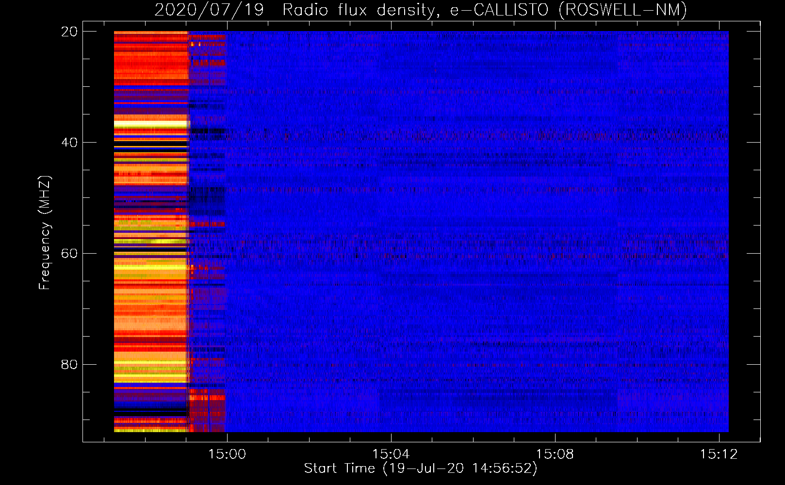This screenshot has height=485, width=785.
Task: Click the bright yellow band near 37 MHz
Action: 151,124
